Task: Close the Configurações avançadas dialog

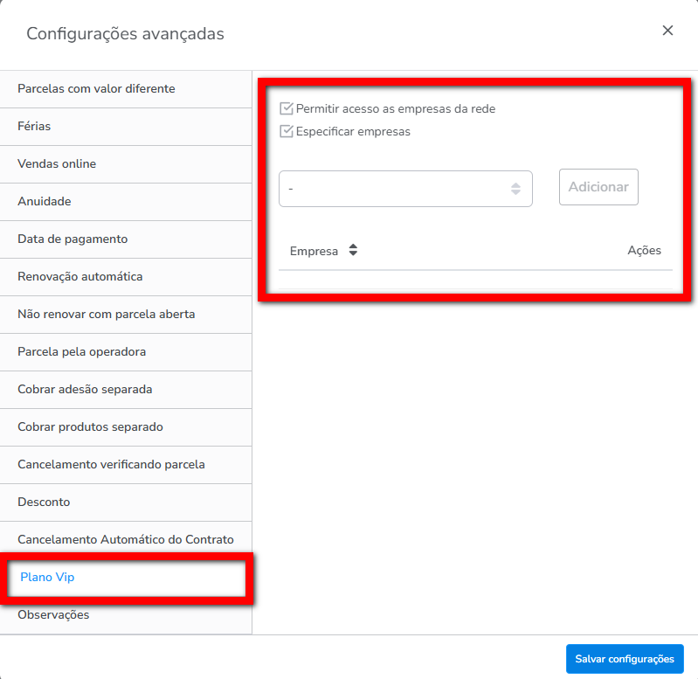Action: (x=667, y=31)
